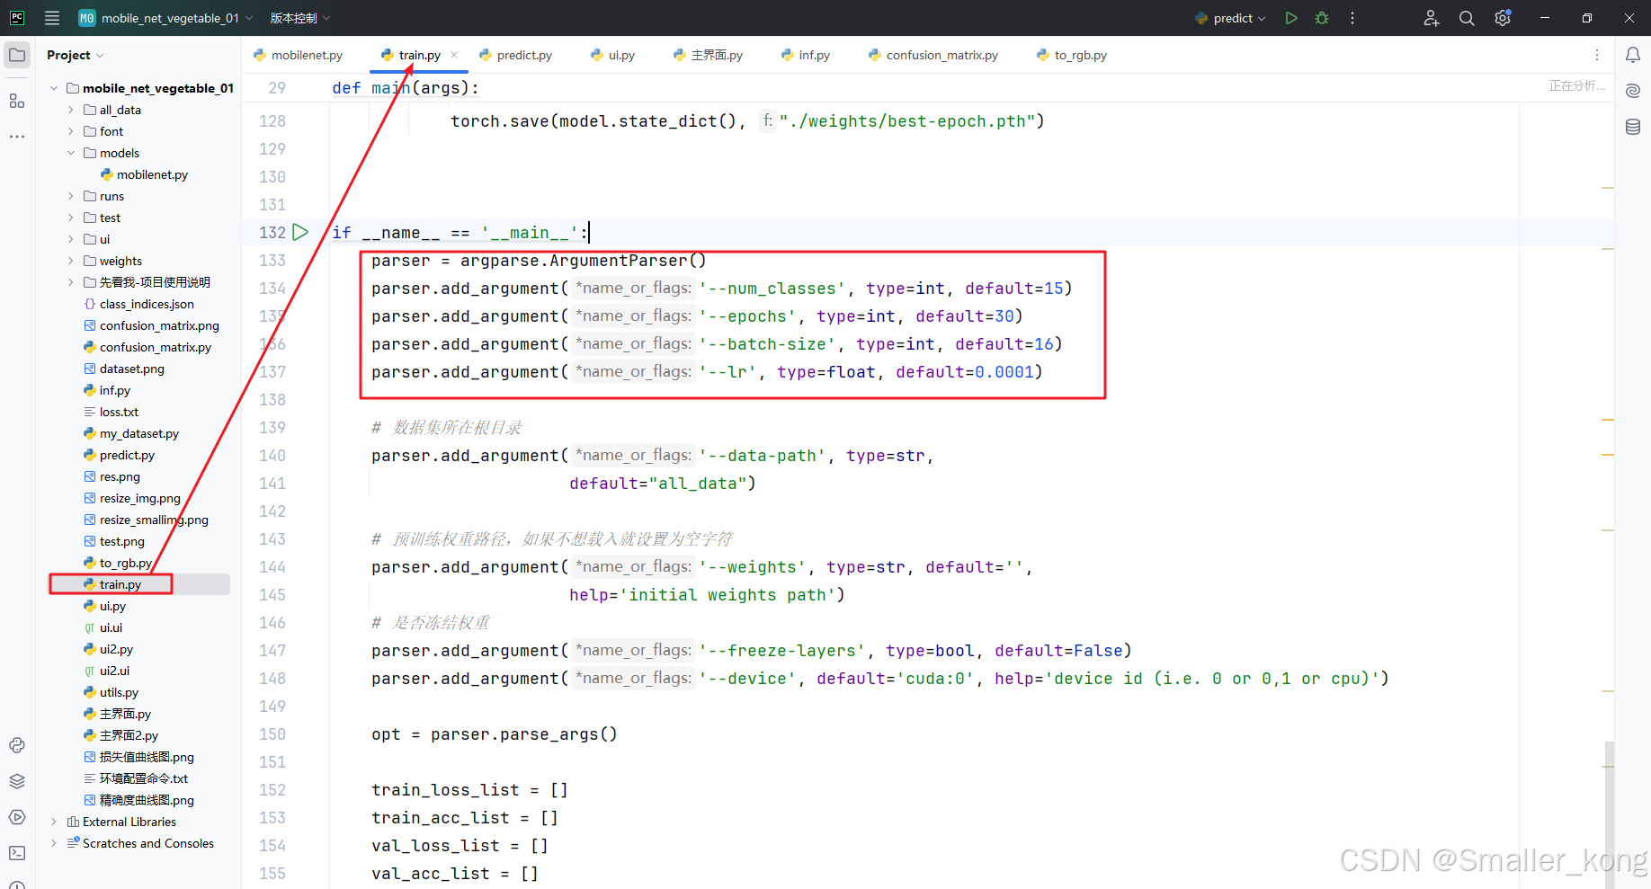Open the Terminal tool window
The height and width of the screenshot is (889, 1651).
pyautogui.click(x=17, y=853)
